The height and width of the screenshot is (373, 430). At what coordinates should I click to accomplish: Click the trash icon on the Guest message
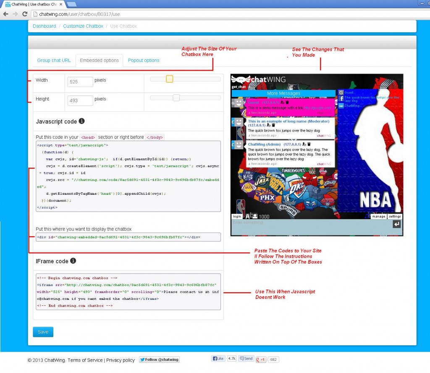pyautogui.click(x=287, y=103)
